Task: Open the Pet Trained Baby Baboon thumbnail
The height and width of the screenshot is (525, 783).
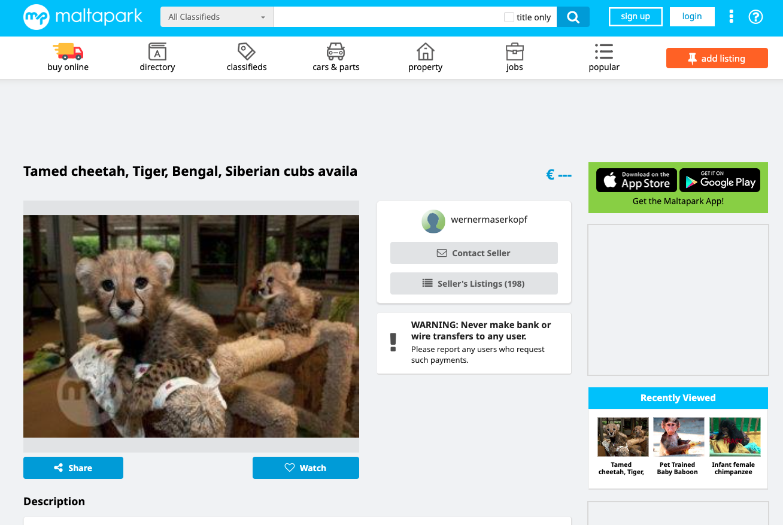Action: [x=678, y=436]
